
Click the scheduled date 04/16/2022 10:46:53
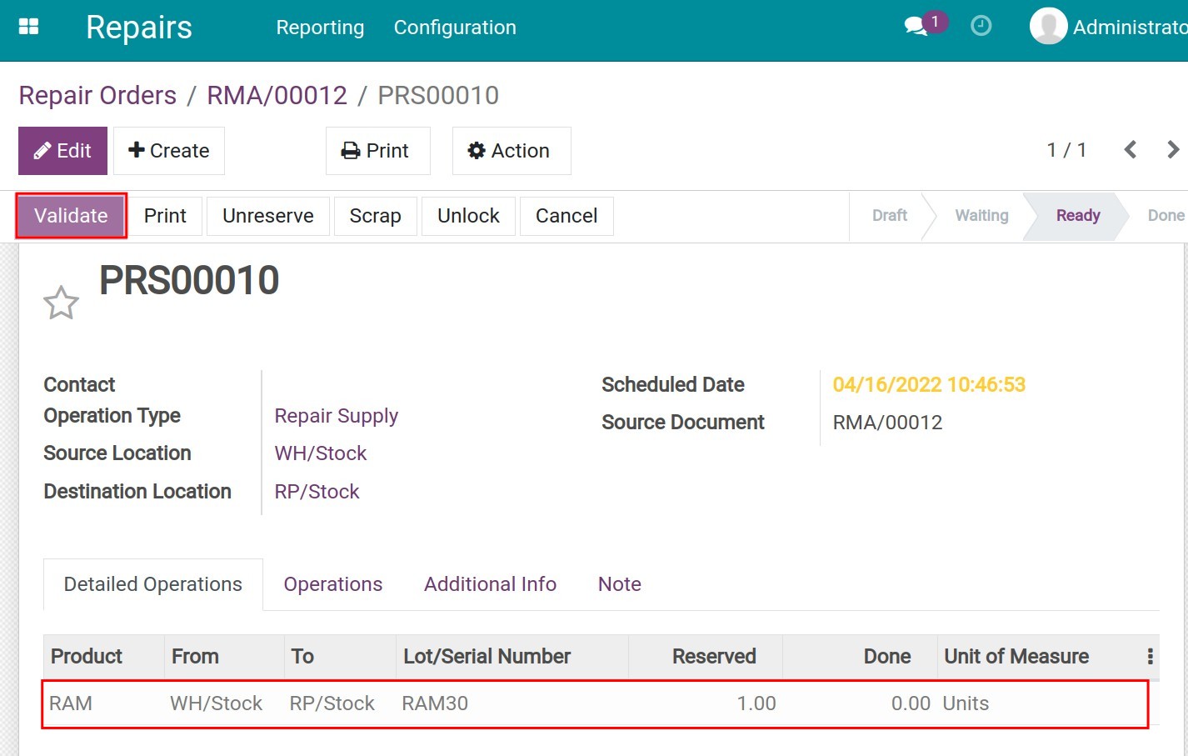point(929,385)
